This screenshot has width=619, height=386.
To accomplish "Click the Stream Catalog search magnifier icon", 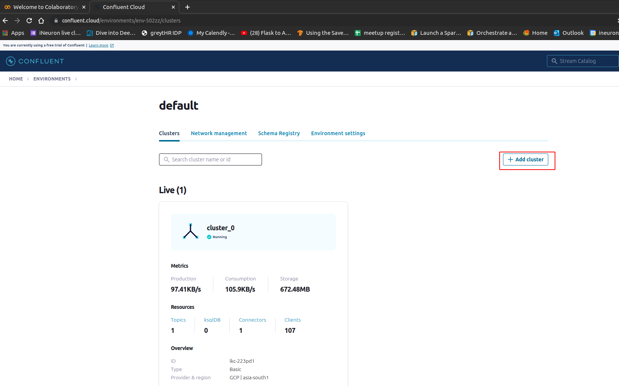I will (x=554, y=61).
